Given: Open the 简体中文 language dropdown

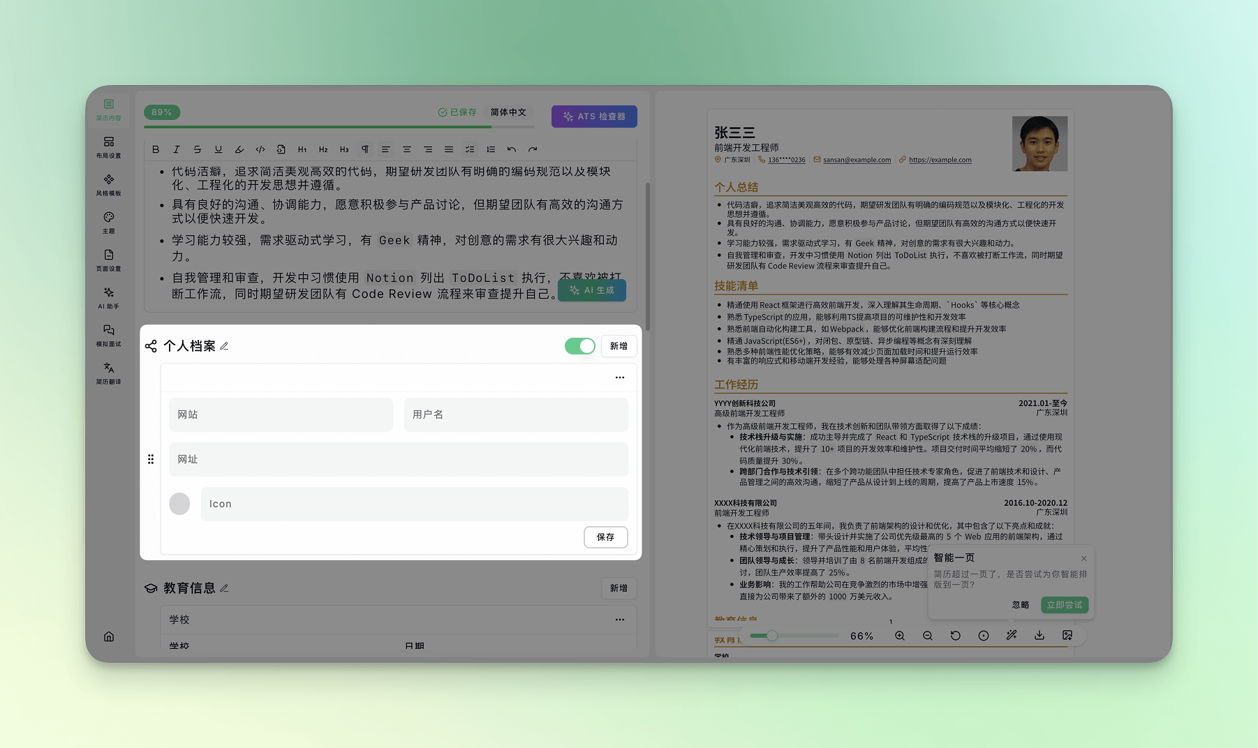Looking at the screenshot, I should point(508,112).
